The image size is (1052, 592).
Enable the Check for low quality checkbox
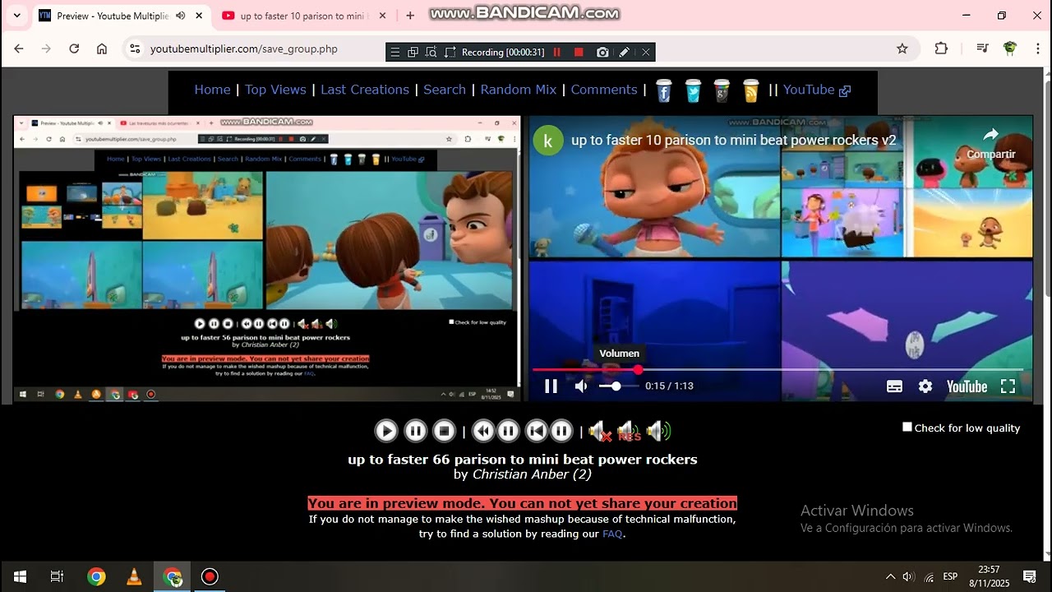(907, 427)
